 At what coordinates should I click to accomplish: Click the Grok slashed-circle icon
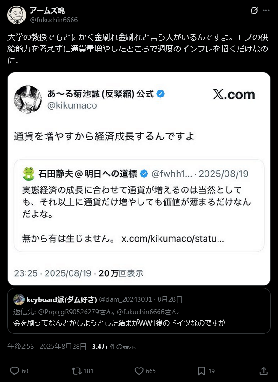254,10
